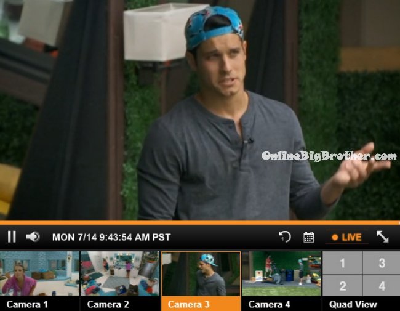
Task: Select the Camera 2 thumbnail
Action: [120, 273]
